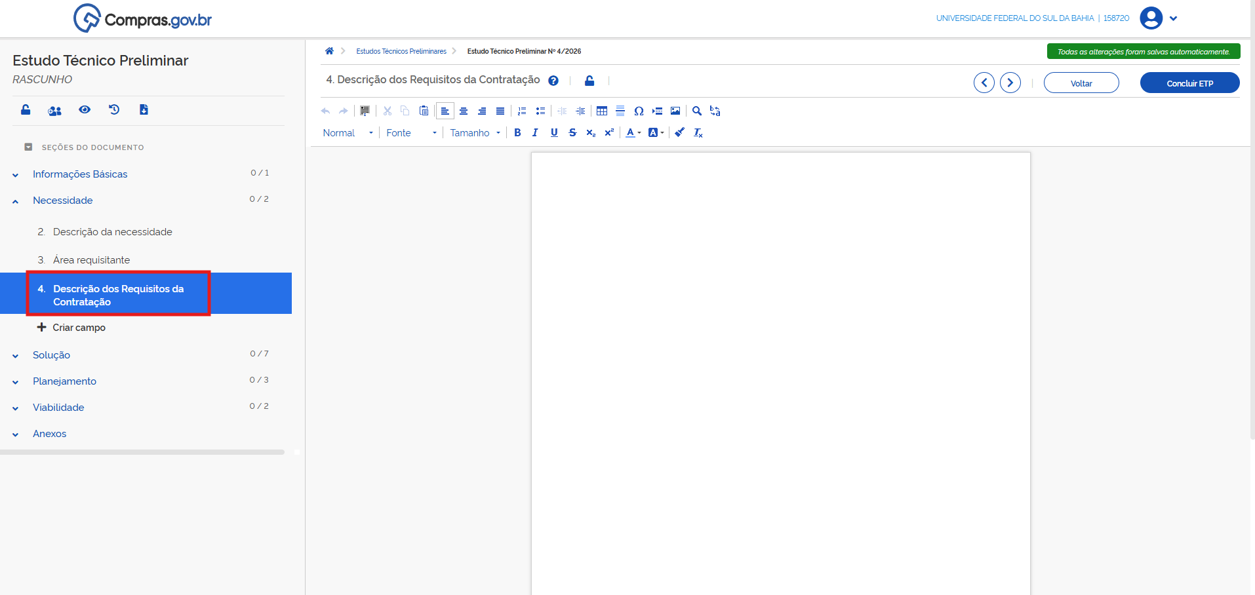
Task: Click the Concluir ETP button
Action: point(1189,83)
